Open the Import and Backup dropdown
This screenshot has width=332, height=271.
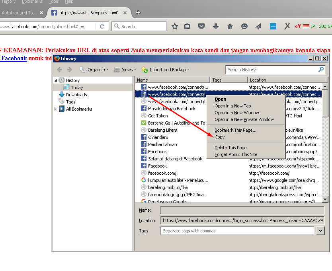pyautogui.click(x=165, y=70)
